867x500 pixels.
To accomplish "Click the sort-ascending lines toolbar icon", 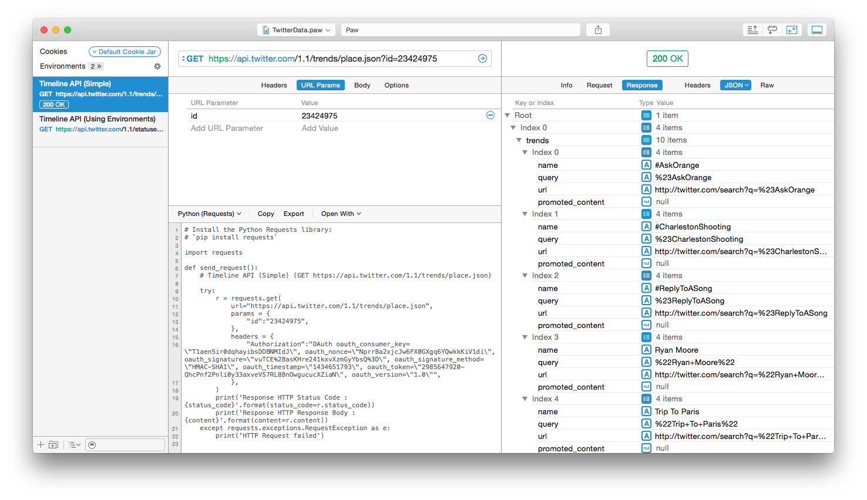I will pos(752,30).
